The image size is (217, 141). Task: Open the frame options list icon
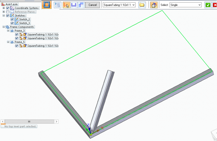click(x=57, y=5)
